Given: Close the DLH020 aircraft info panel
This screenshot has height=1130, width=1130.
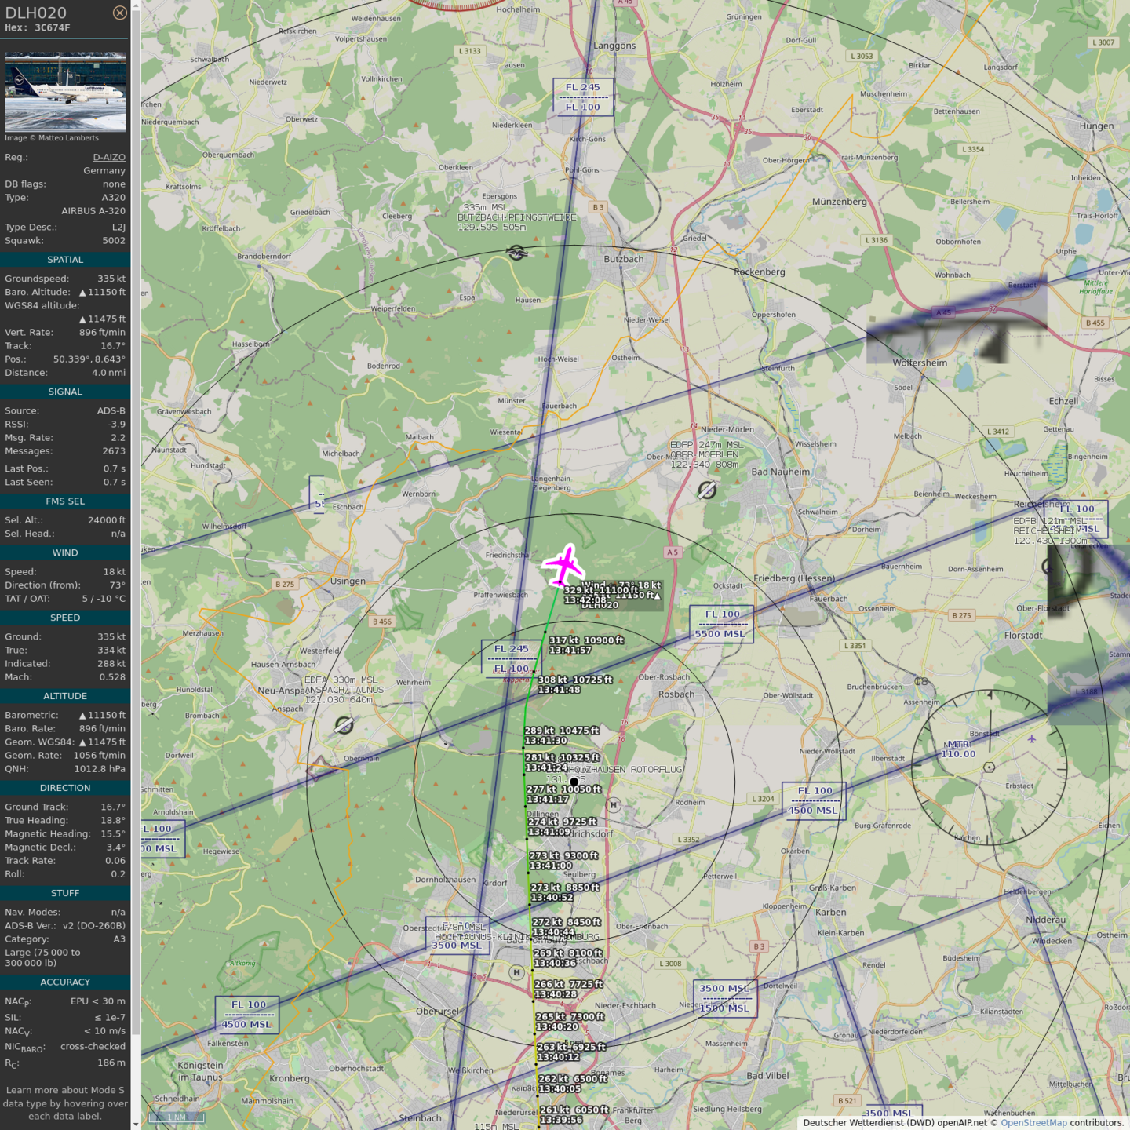Looking at the screenshot, I should click(119, 13).
